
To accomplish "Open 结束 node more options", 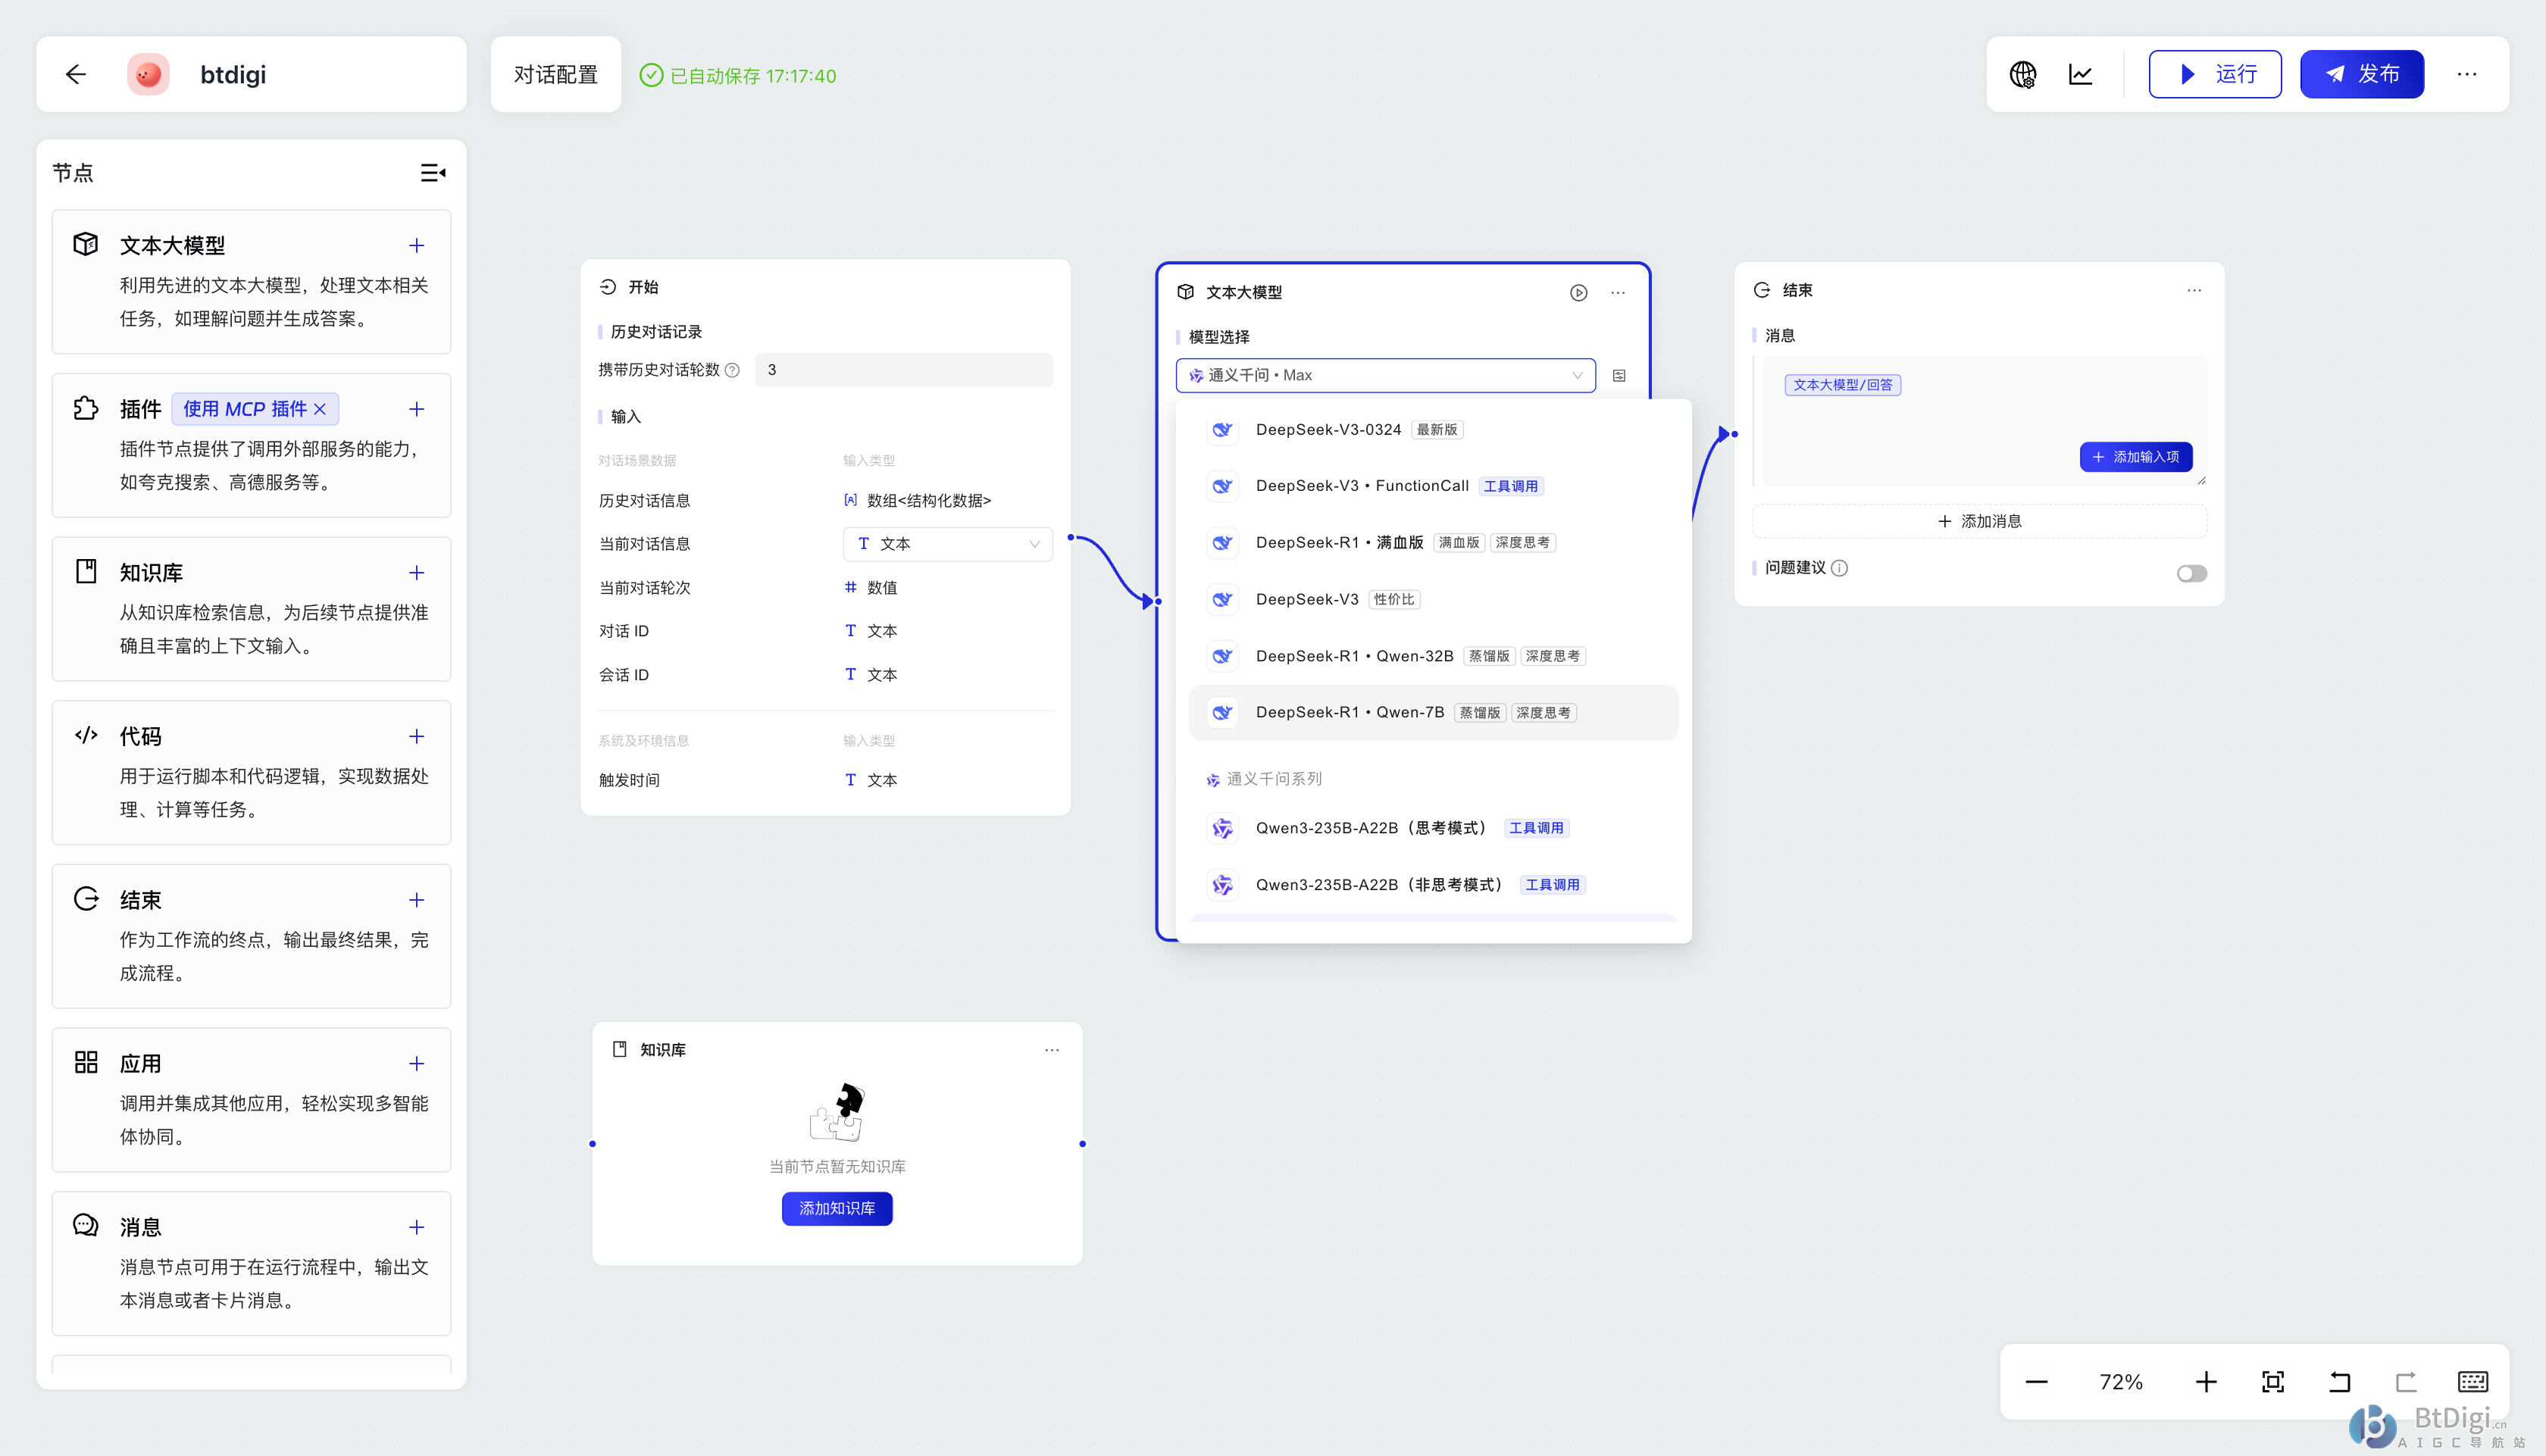I will [x=2194, y=291].
